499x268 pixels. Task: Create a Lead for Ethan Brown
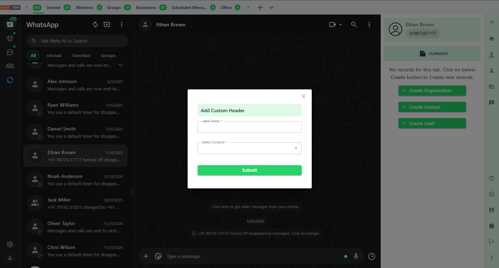432,123
